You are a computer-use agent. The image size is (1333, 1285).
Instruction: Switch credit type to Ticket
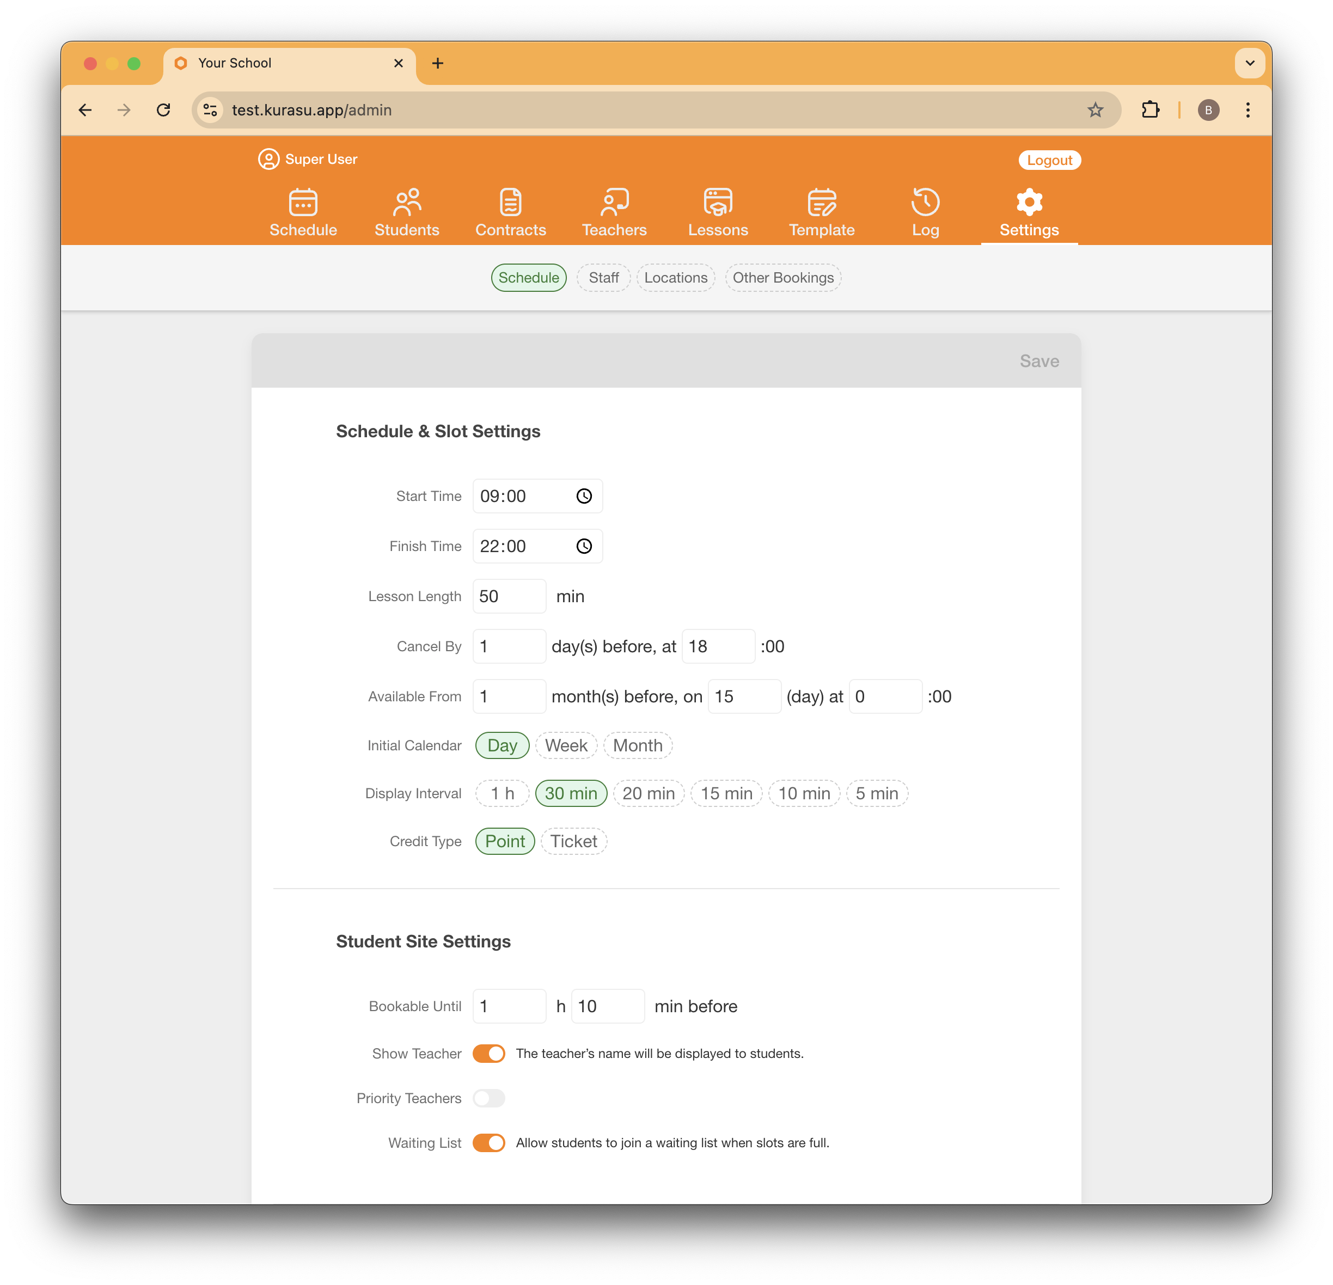(573, 841)
